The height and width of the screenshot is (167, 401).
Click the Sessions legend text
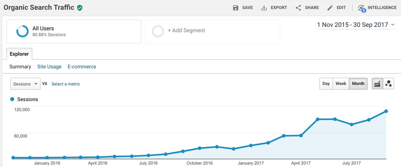pos(27,99)
